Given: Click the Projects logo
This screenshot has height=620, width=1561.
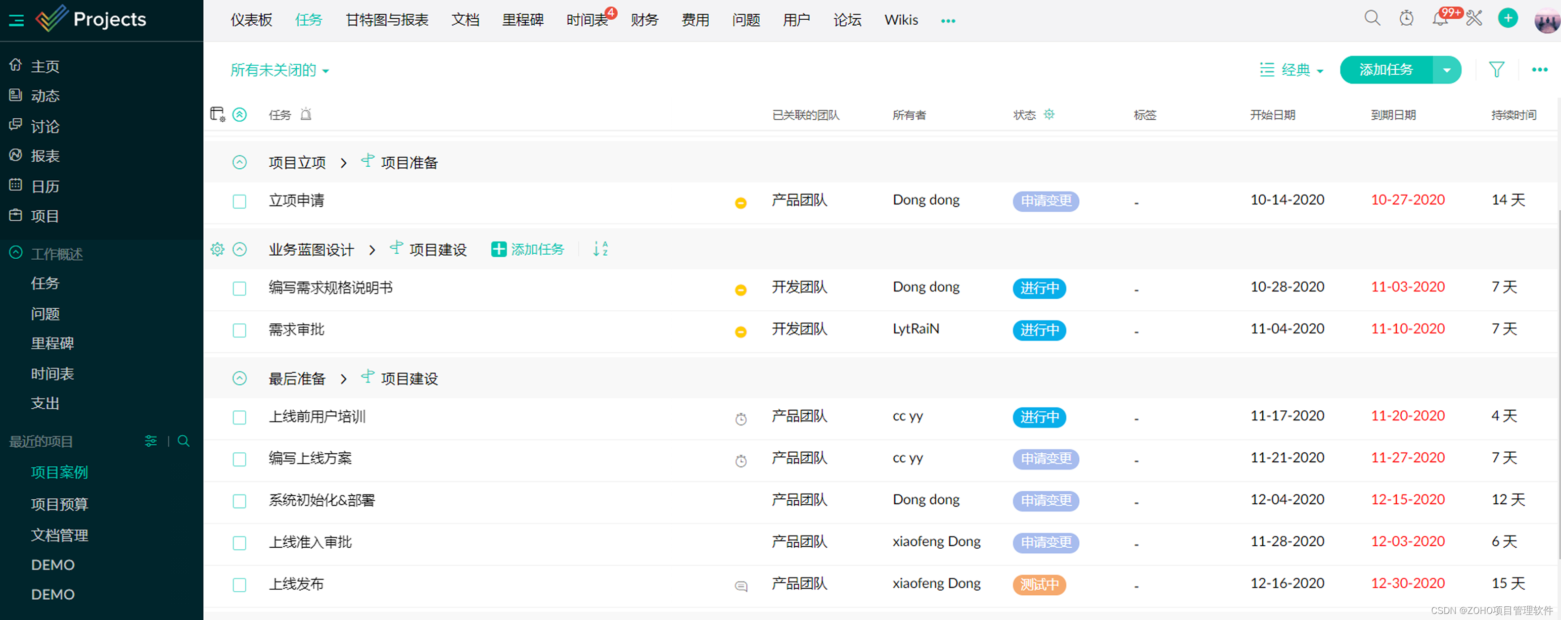Looking at the screenshot, I should (x=91, y=19).
